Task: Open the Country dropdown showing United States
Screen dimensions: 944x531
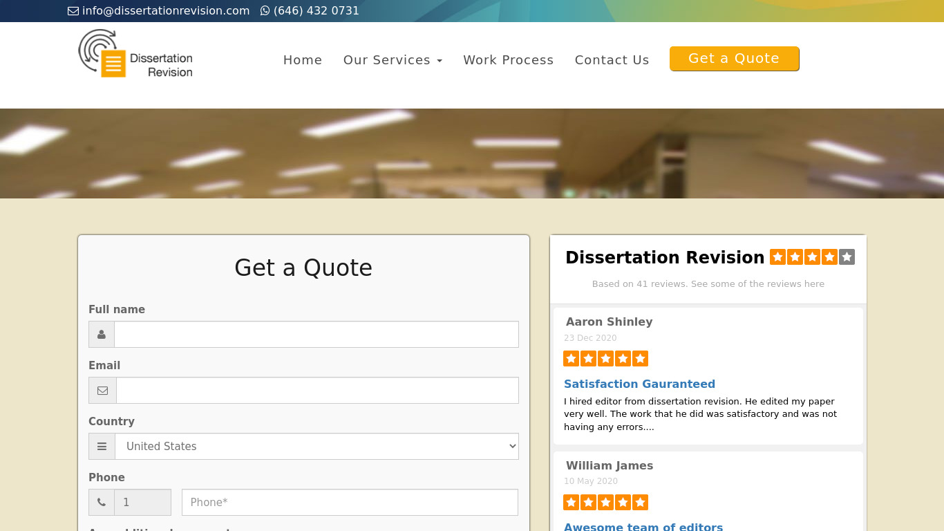Action: pos(317,447)
